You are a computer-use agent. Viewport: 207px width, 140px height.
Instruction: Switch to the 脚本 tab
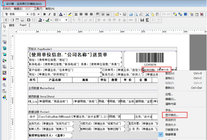12,25
